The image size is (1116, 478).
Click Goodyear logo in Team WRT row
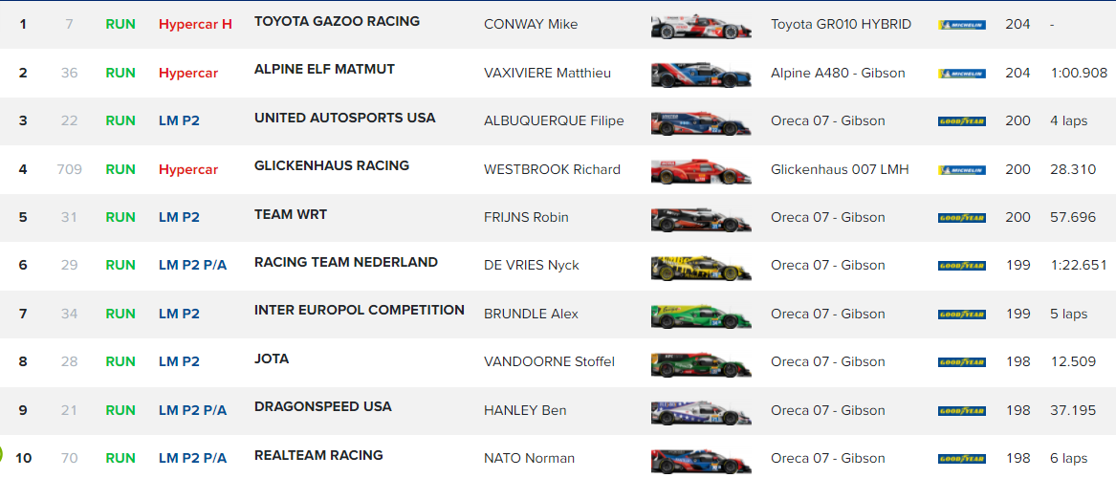pos(961,218)
